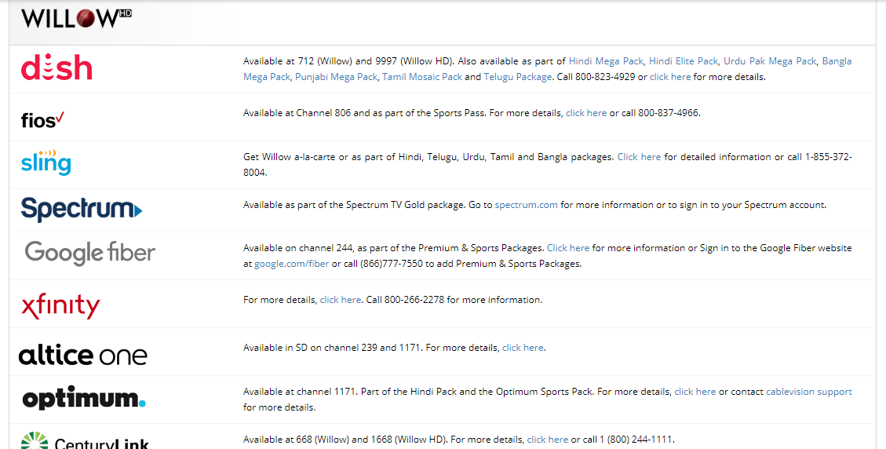The width and height of the screenshot is (886, 449).
Task: Follow the Optimum 'click here' link
Action: 695,392
